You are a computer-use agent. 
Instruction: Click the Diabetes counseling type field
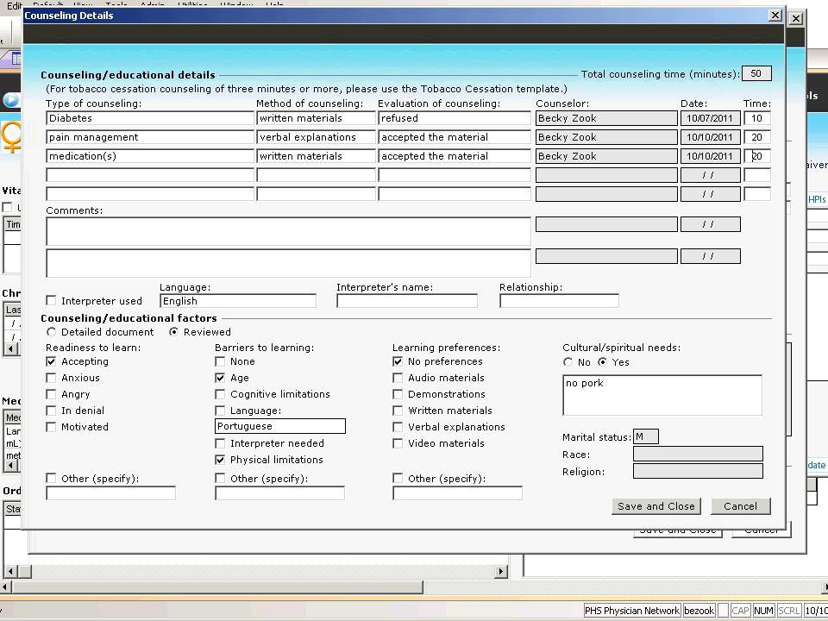[150, 118]
